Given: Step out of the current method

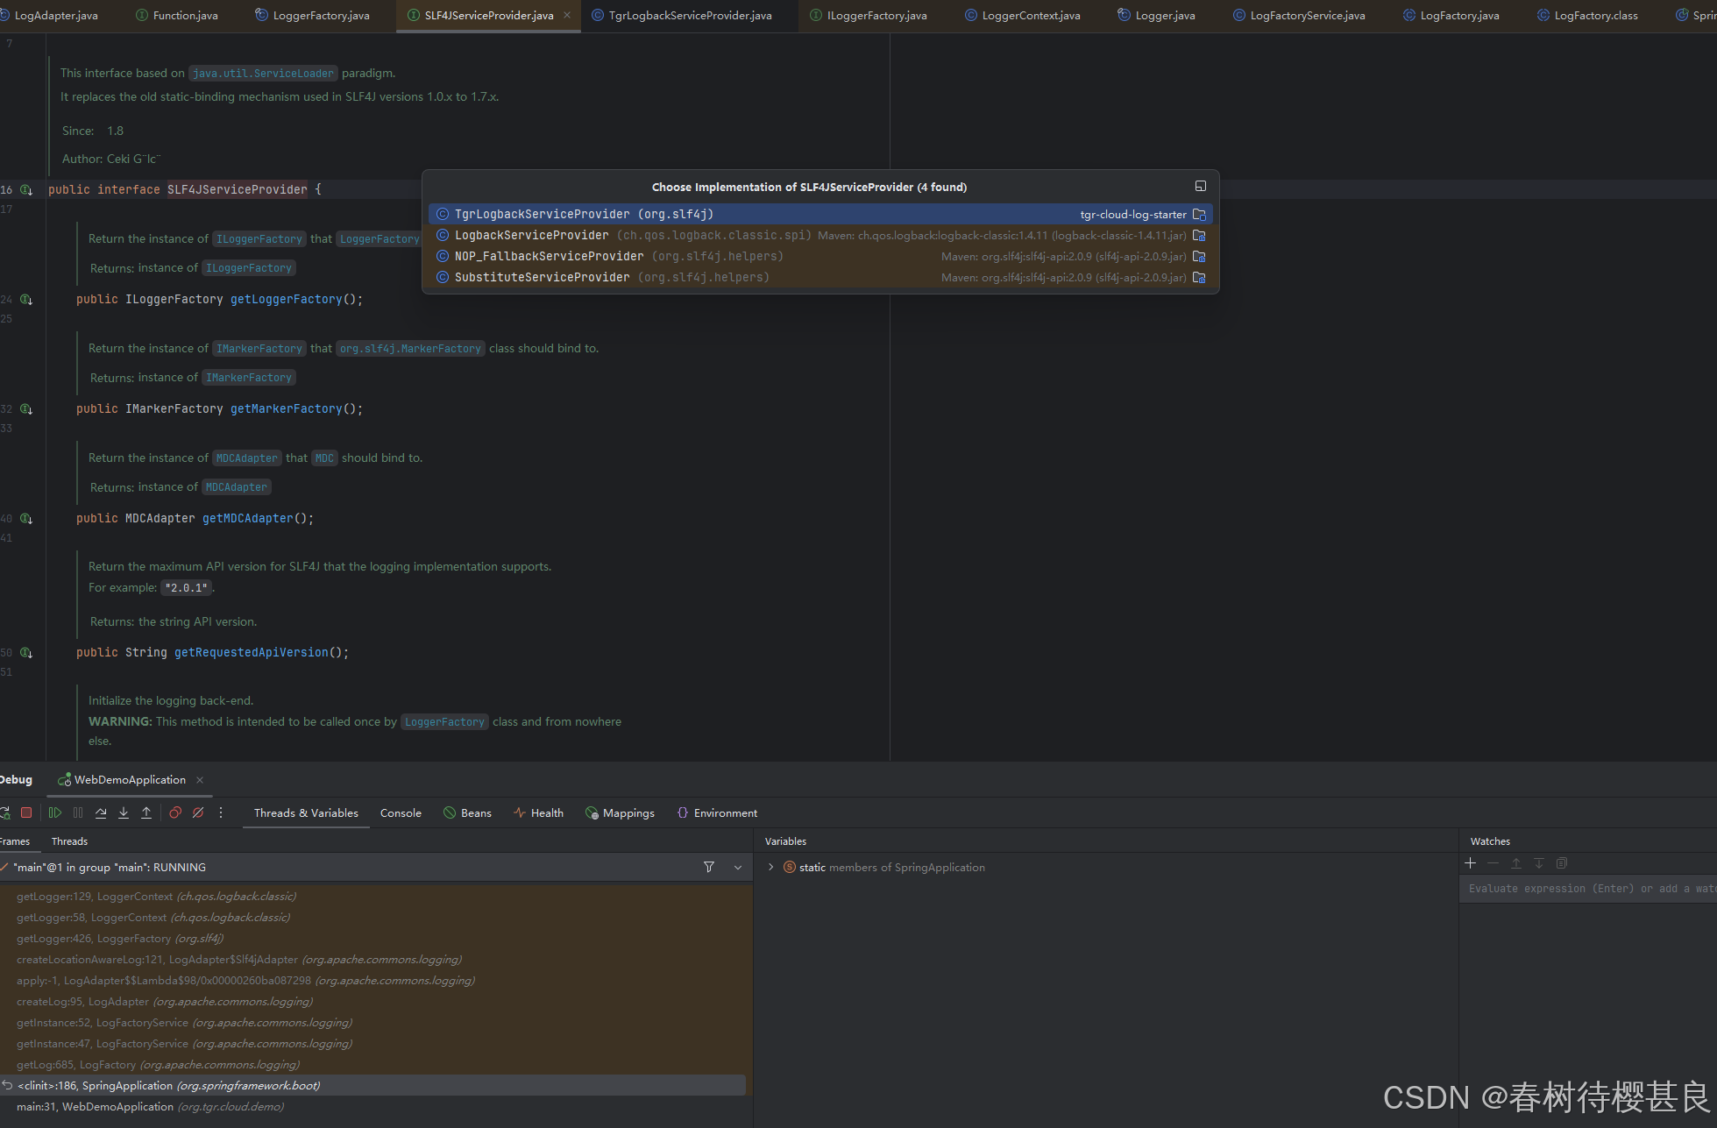Looking at the screenshot, I should pyautogui.click(x=146, y=812).
